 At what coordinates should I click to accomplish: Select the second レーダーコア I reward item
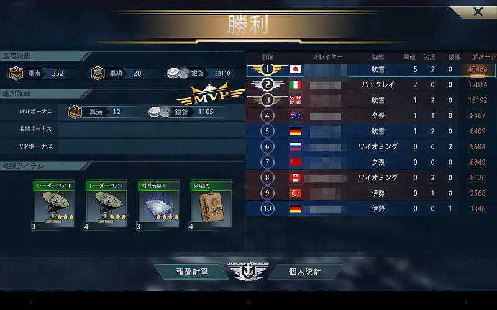click(x=106, y=205)
